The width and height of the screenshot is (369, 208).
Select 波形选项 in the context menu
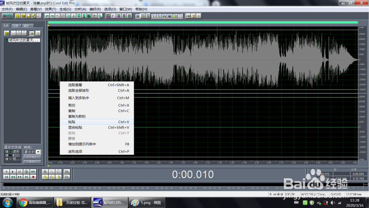[x=97, y=151]
